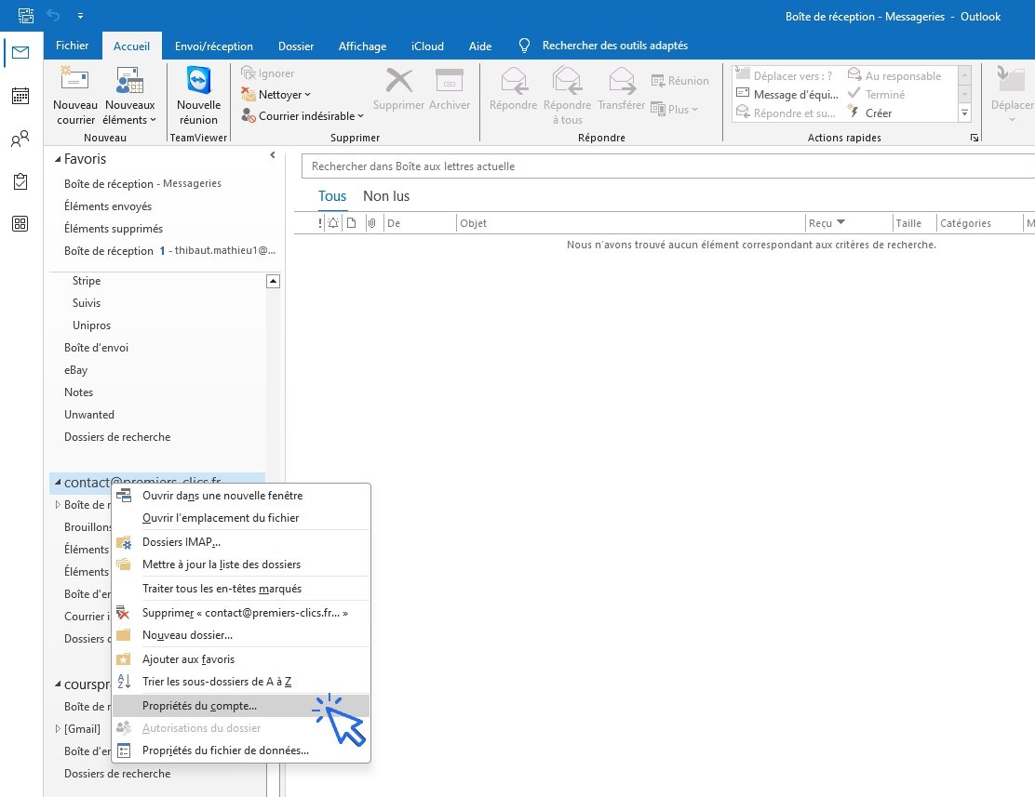Viewport: 1035px width, 797px height.
Task: Open the Aide tab
Action: click(x=480, y=46)
